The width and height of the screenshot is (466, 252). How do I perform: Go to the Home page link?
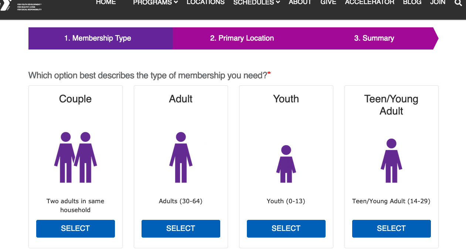pyautogui.click(x=106, y=2)
